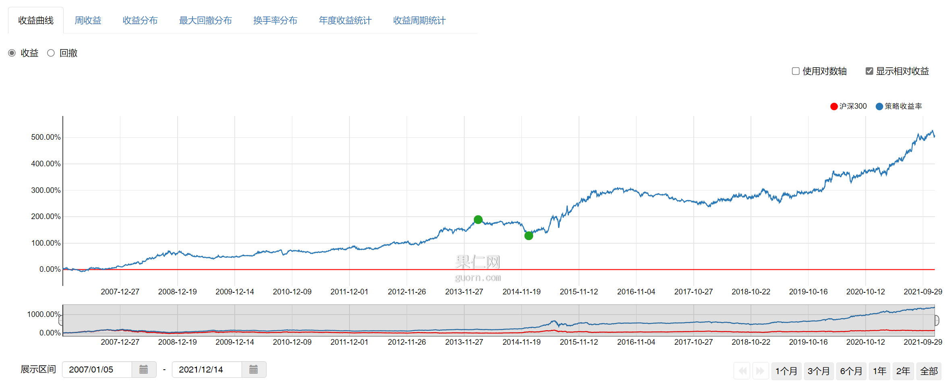
Task: Click main chart x-axis label 2013-11-27
Action: 464,292
